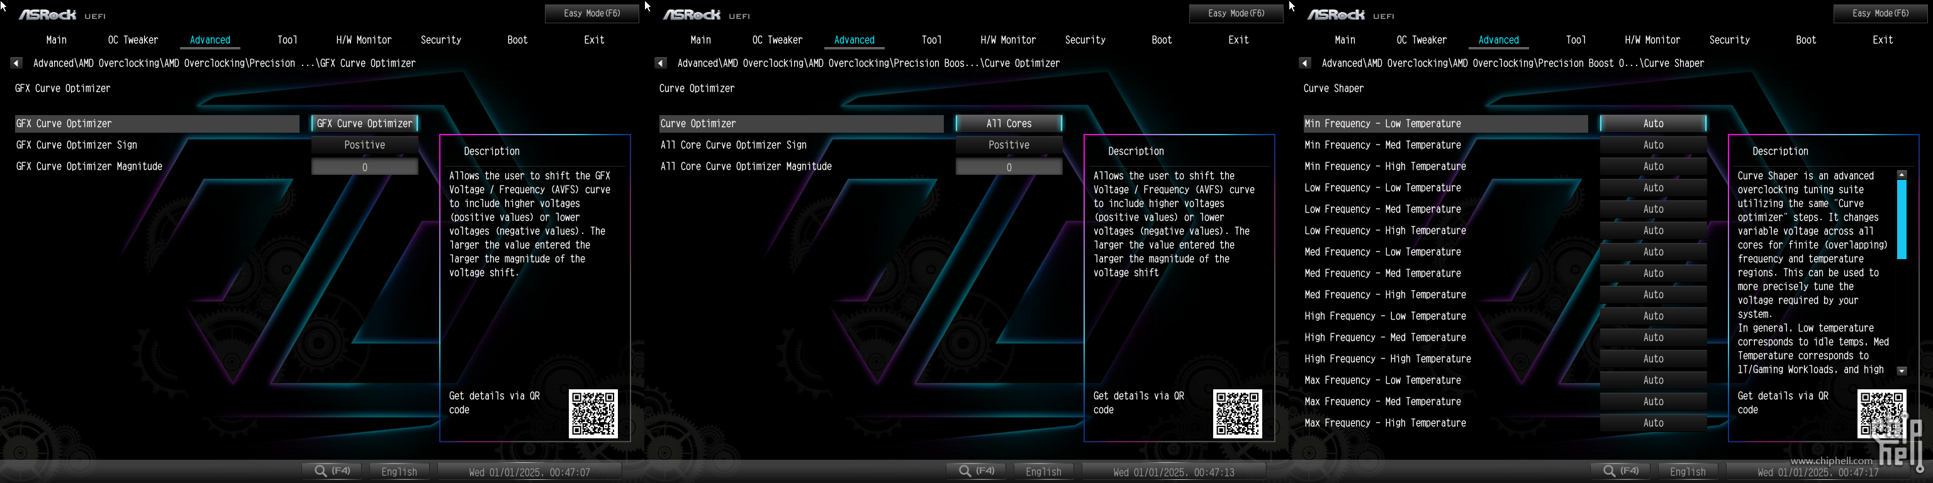Click Easy Mode(F6) button above Curve Shaper page
Screen dimensions: 1933x483
1881,13
